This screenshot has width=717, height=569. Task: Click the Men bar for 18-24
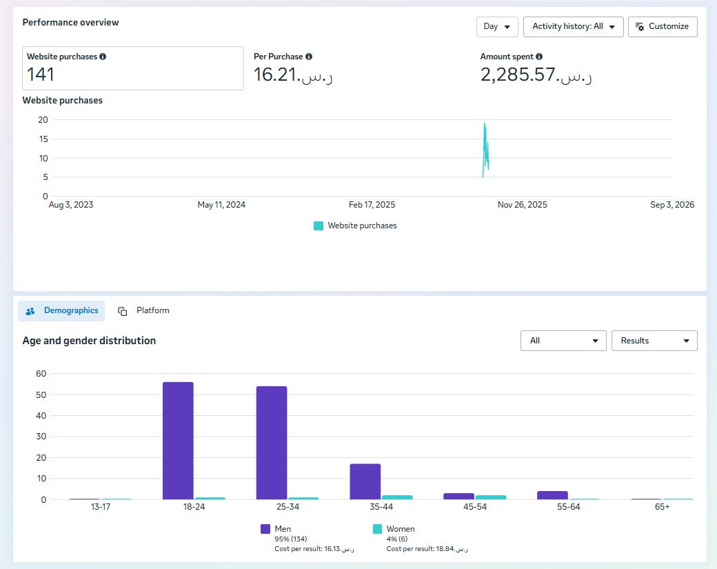(x=178, y=441)
